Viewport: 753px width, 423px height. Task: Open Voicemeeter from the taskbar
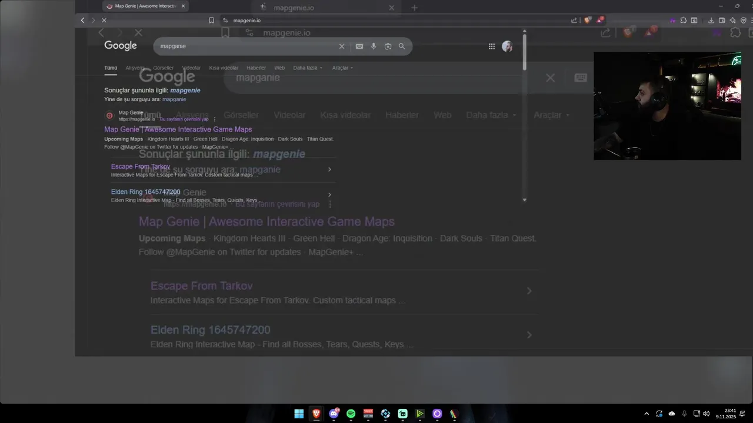pos(368,414)
